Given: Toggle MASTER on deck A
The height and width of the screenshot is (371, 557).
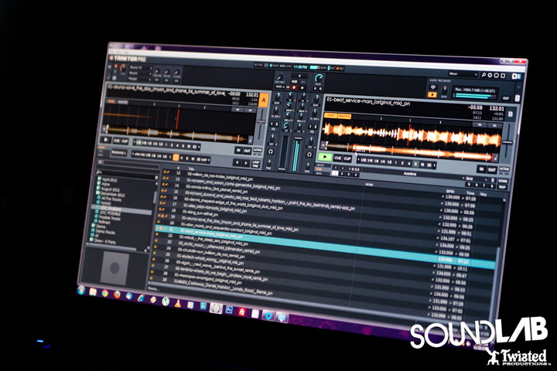Looking at the screenshot, I should pyautogui.click(x=122, y=102).
